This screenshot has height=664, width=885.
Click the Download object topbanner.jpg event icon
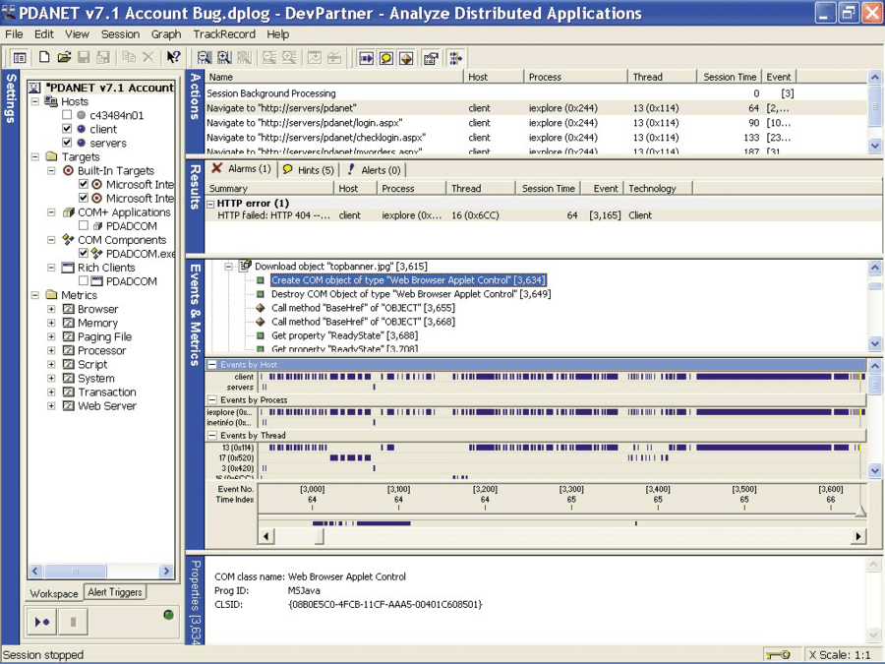click(245, 266)
